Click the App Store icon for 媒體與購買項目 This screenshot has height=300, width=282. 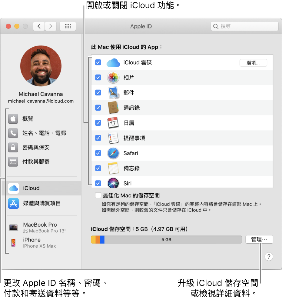pos(13,203)
